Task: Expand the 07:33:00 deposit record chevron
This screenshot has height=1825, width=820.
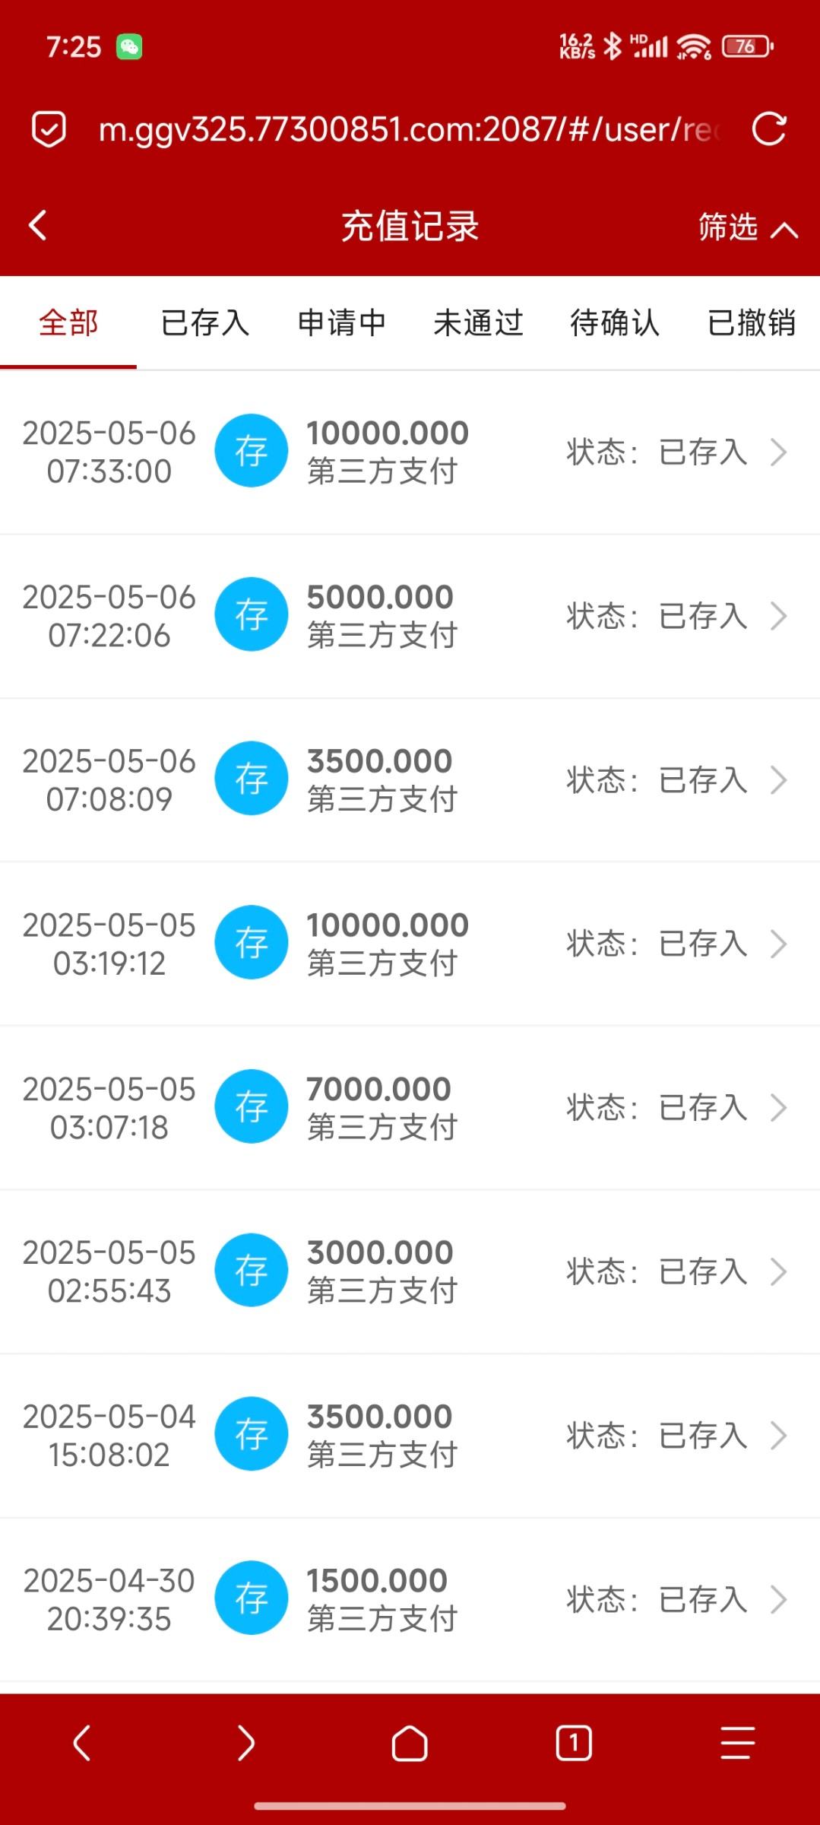Action: coord(778,452)
